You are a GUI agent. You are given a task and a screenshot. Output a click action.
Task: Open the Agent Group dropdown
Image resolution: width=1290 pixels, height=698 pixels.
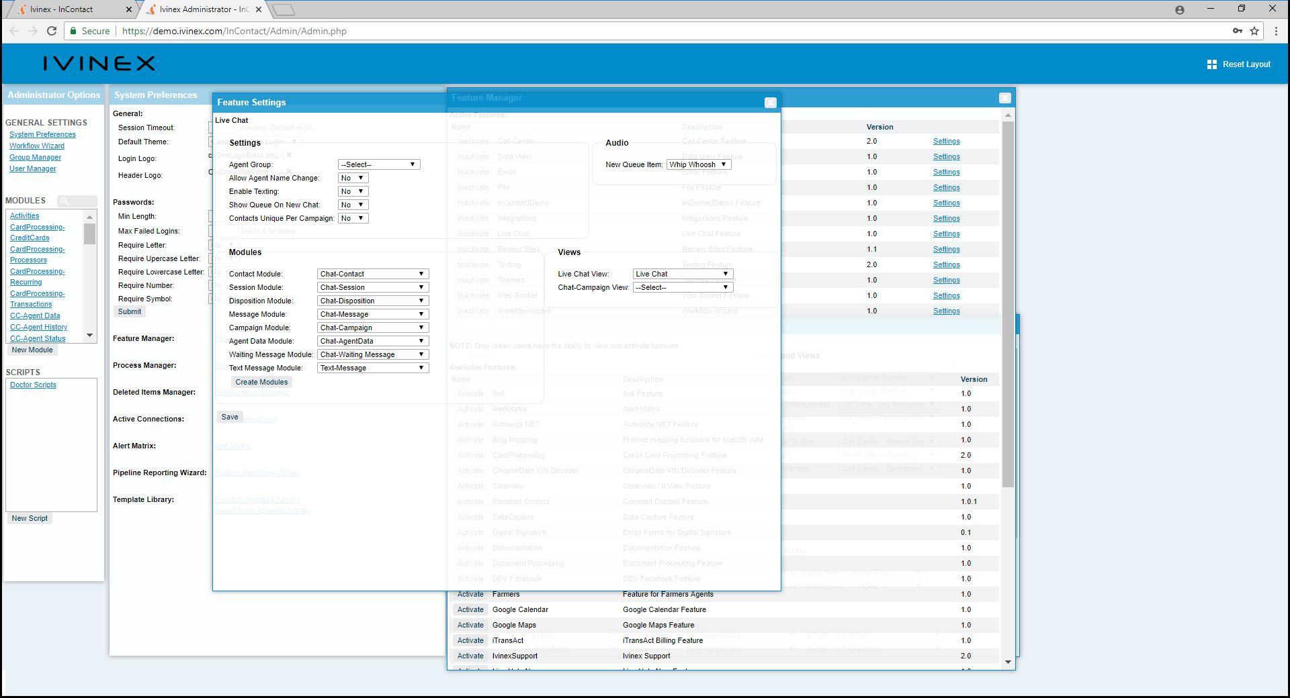pyautogui.click(x=379, y=164)
